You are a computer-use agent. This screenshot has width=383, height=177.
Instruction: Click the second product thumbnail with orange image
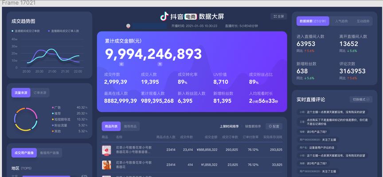point(106,165)
